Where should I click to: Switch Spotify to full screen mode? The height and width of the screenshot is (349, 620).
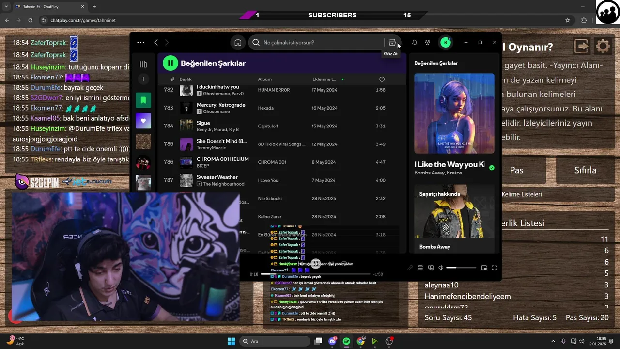tap(495, 268)
